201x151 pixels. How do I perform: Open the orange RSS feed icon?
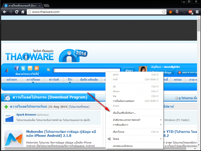pos(36,68)
